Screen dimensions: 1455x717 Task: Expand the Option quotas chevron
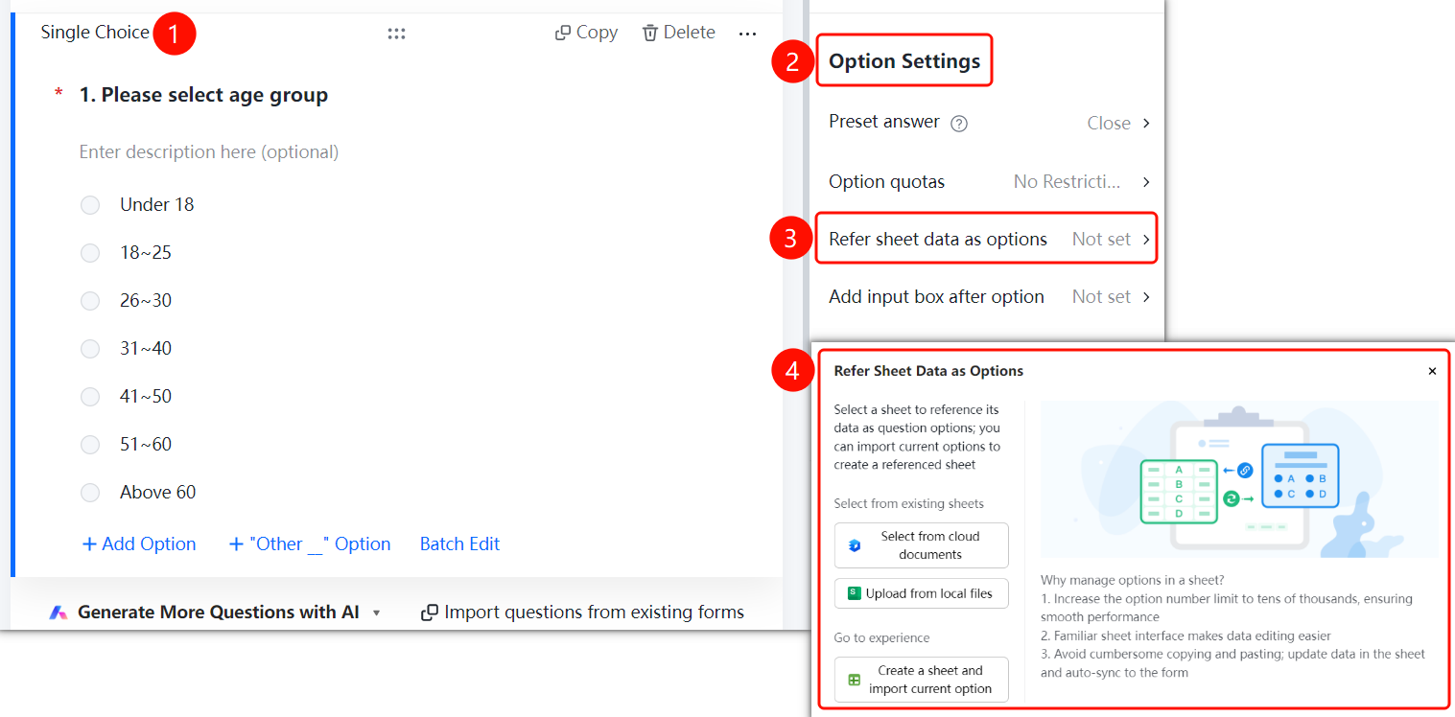coord(1146,182)
